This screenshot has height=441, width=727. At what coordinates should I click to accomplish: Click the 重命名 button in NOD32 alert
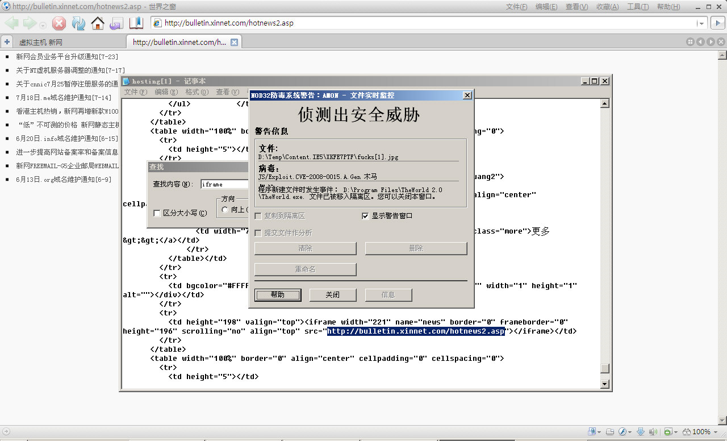306,269
